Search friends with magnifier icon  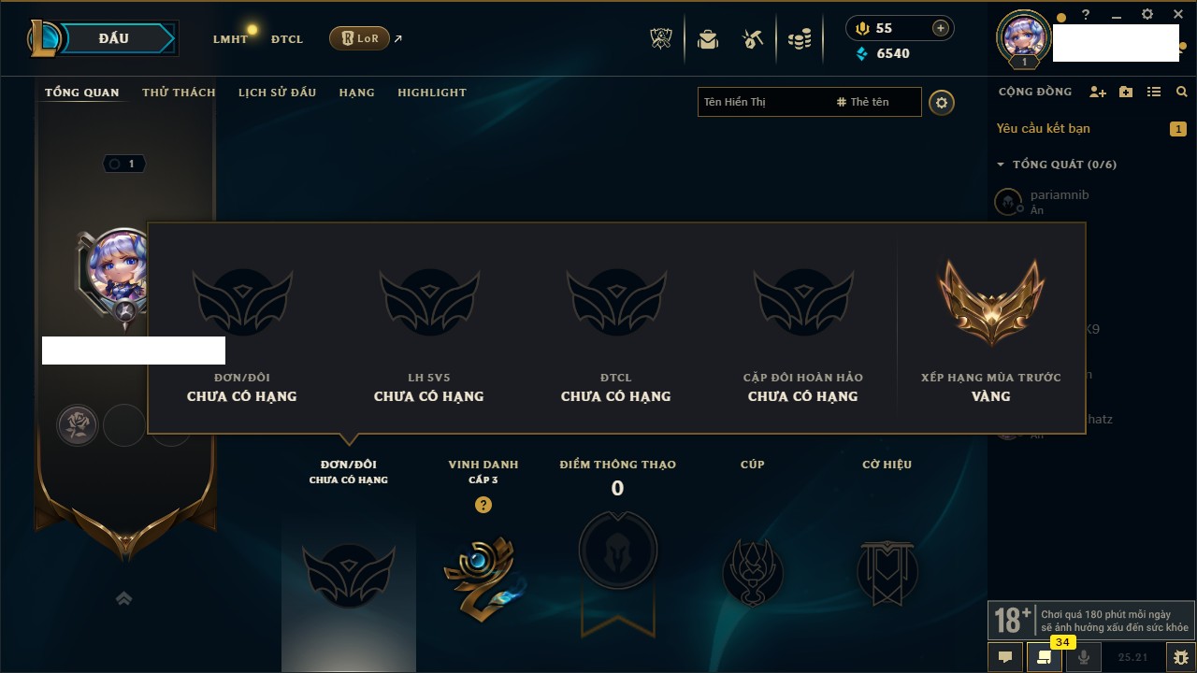click(x=1182, y=92)
